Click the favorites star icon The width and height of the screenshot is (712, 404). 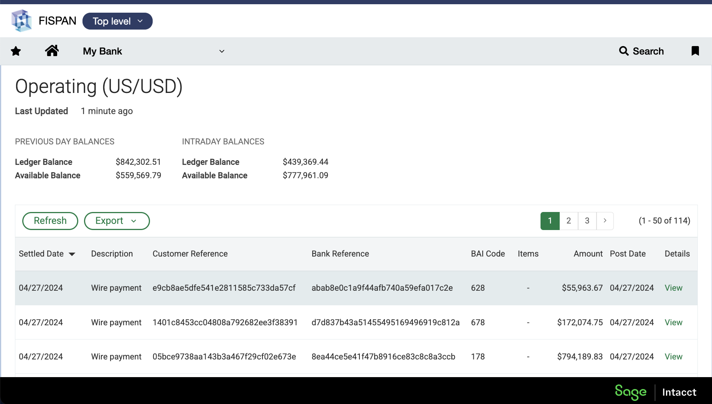point(16,51)
